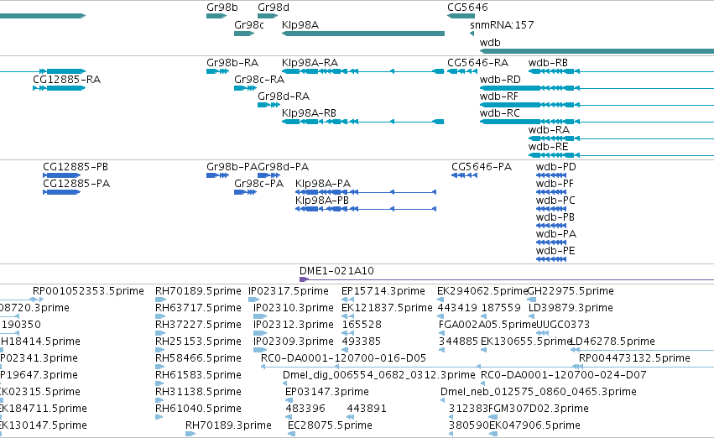
Task: Select the Klp98A-RB transcript label
Action: coord(309,113)
